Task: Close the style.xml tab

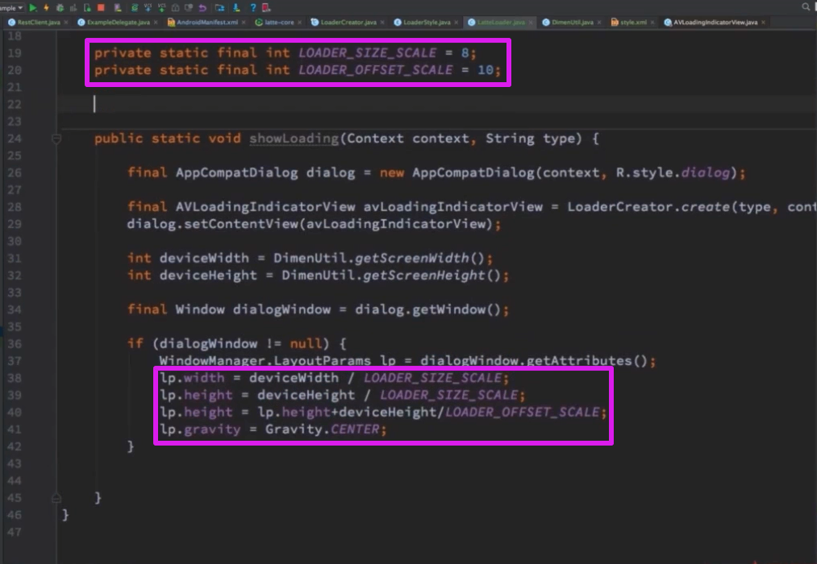Action: [x=652, y=23]
